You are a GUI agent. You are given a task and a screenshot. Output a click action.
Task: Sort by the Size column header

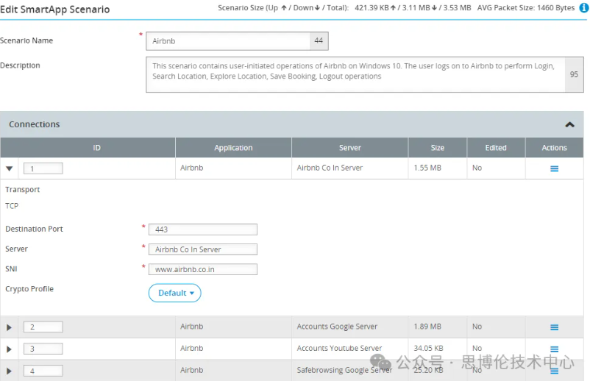437,148
